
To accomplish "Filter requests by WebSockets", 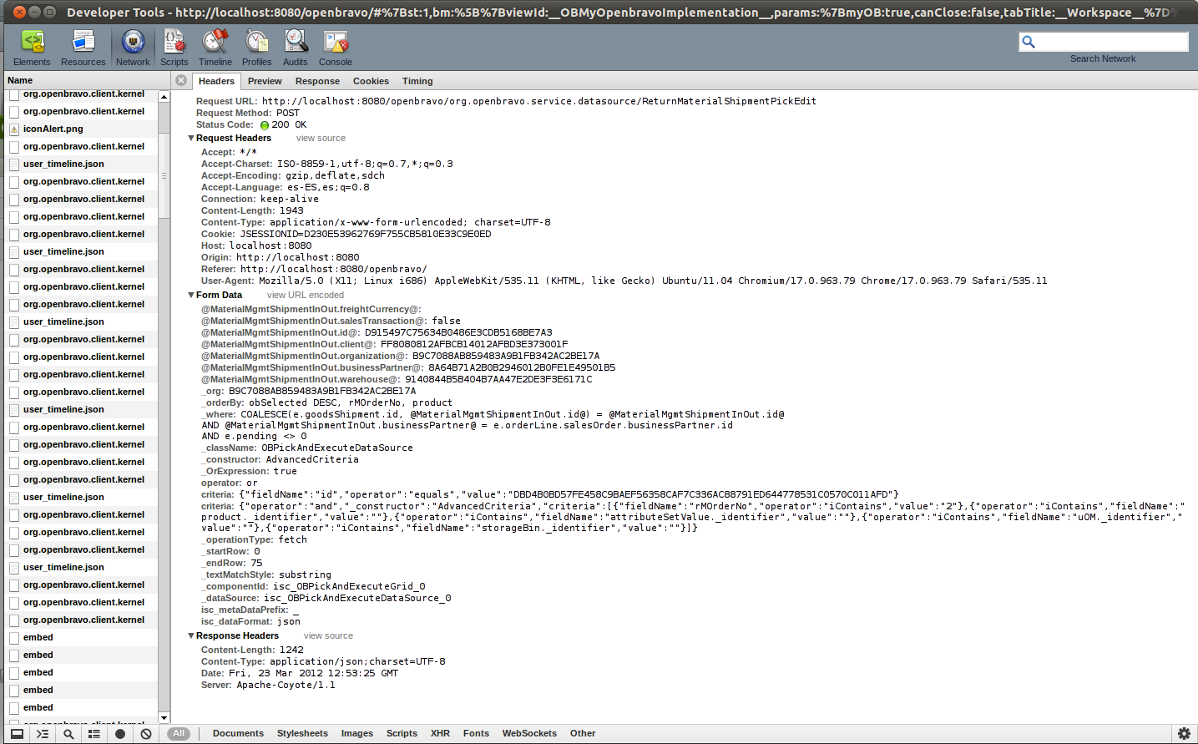I will tap(529, 734).
